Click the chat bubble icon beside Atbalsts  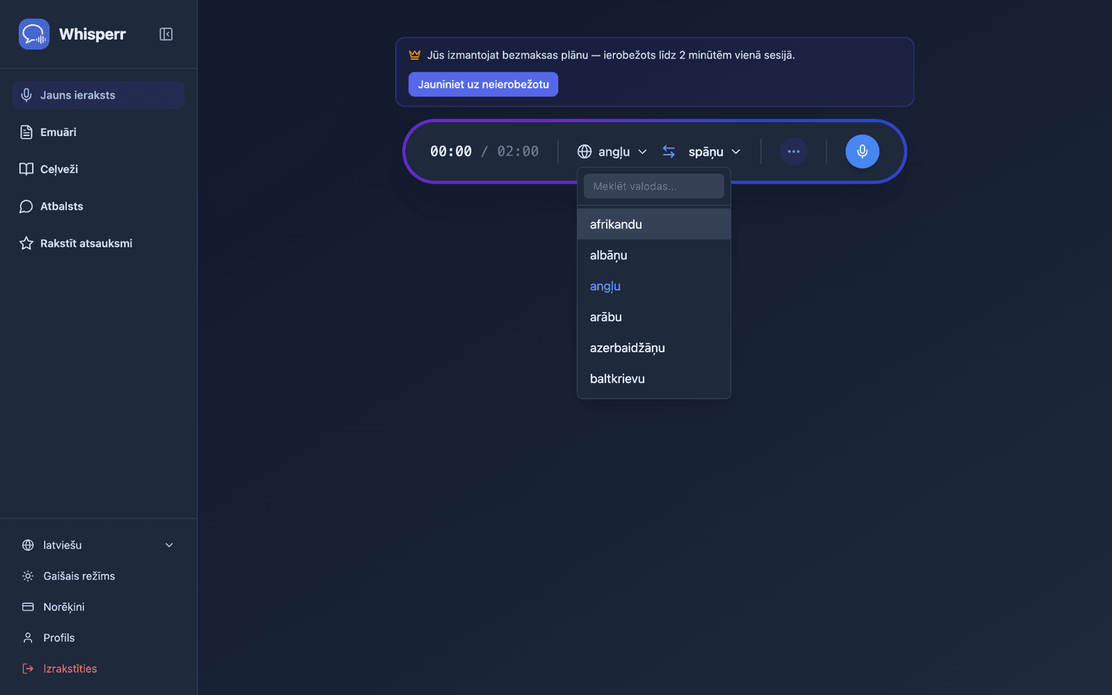[x=26, y=206]
